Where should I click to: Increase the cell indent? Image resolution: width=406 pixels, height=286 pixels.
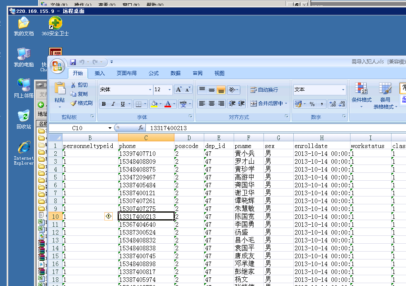pos(241,104)
